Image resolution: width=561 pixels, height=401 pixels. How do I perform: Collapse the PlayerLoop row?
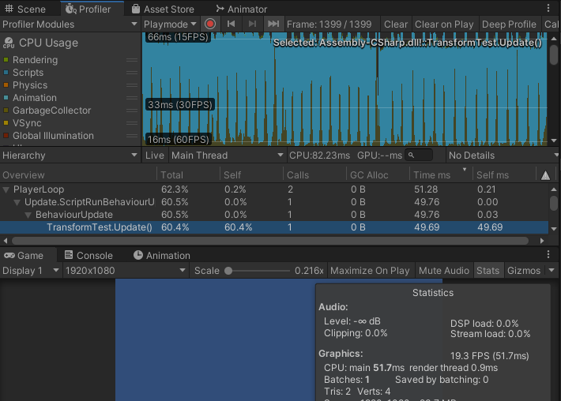(6, 189)
